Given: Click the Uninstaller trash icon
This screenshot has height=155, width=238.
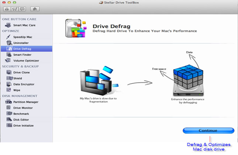Looking at the screenshot, I should pos(9,43).
